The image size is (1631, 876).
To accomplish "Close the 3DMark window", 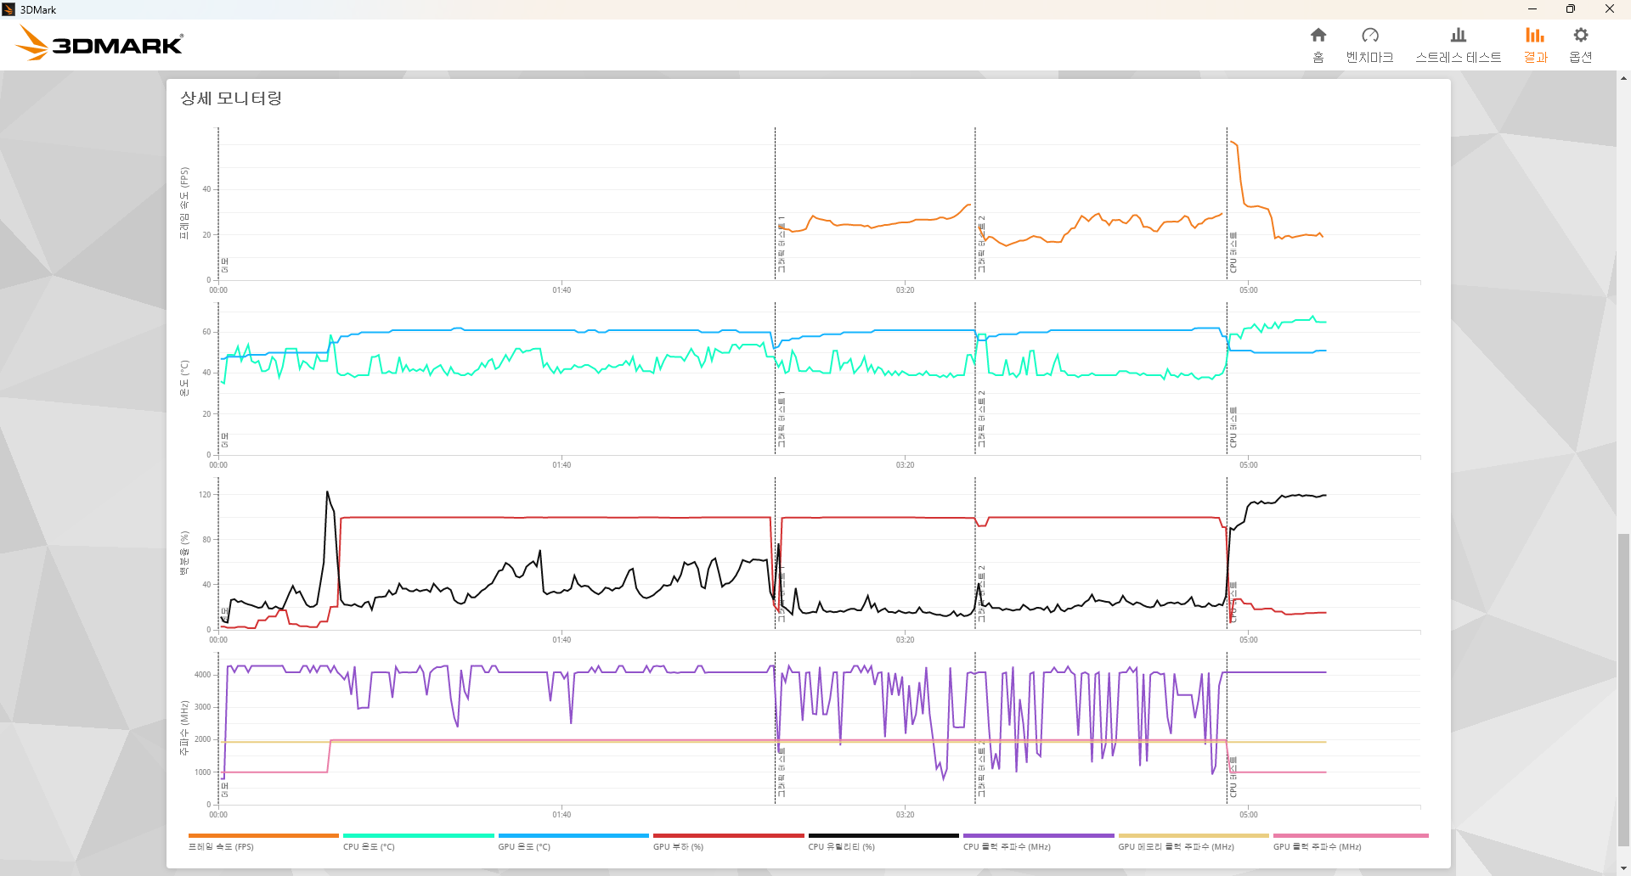I will (1609, 9).
